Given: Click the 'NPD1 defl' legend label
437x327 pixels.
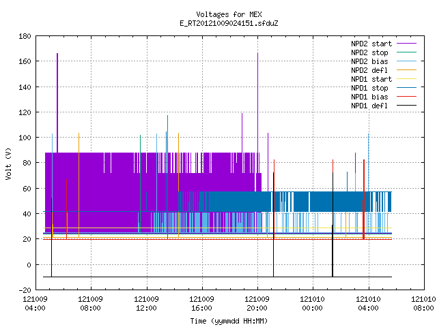Looking at the screenshot, I should point(369,106).
